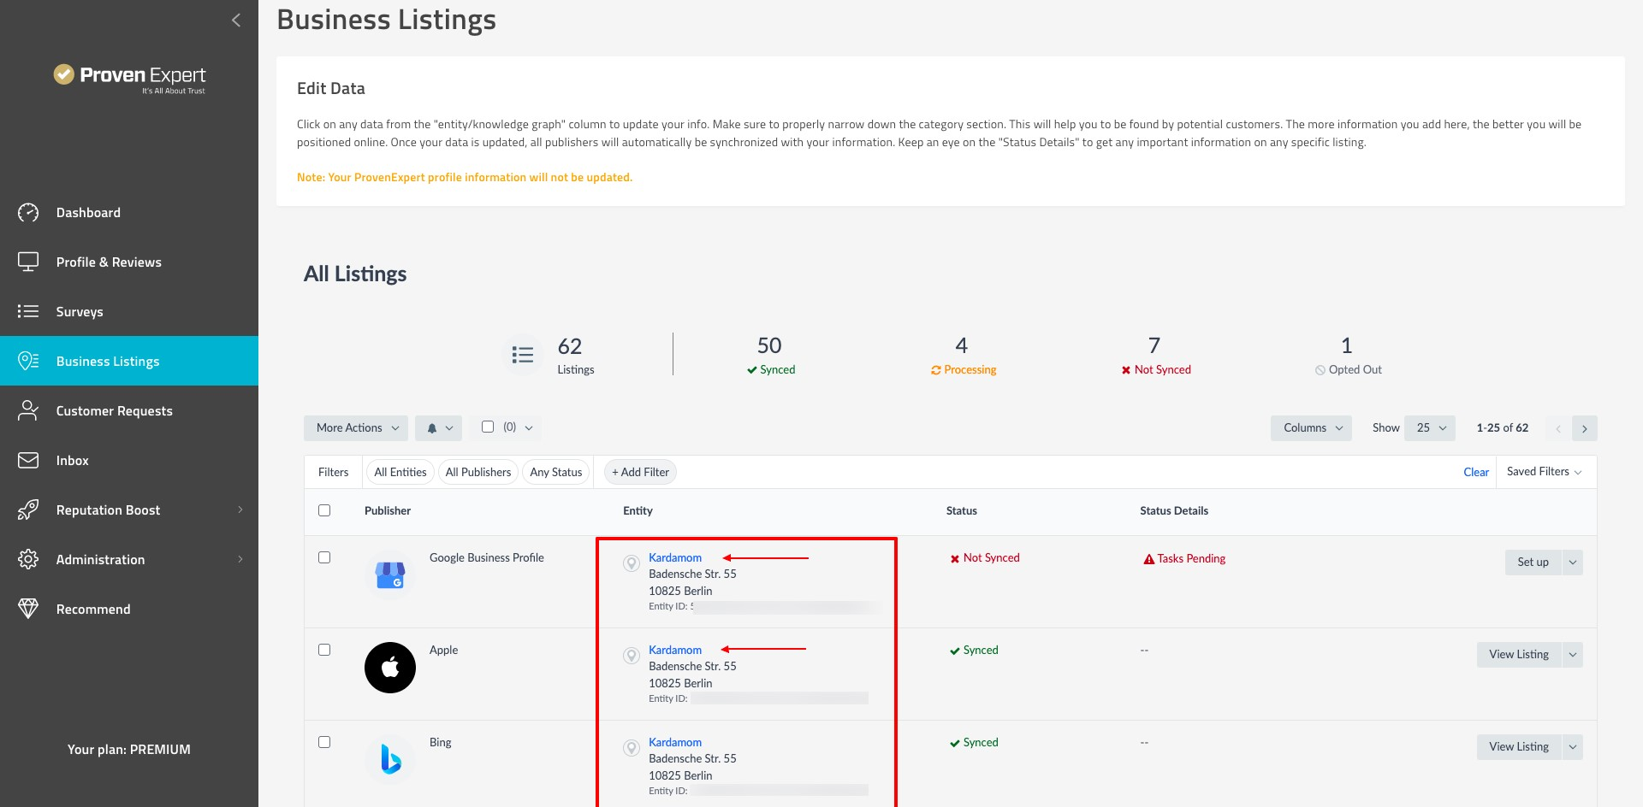Expand the (0) selection dropdown arrow
The image size is (1643, 807).
529,427
